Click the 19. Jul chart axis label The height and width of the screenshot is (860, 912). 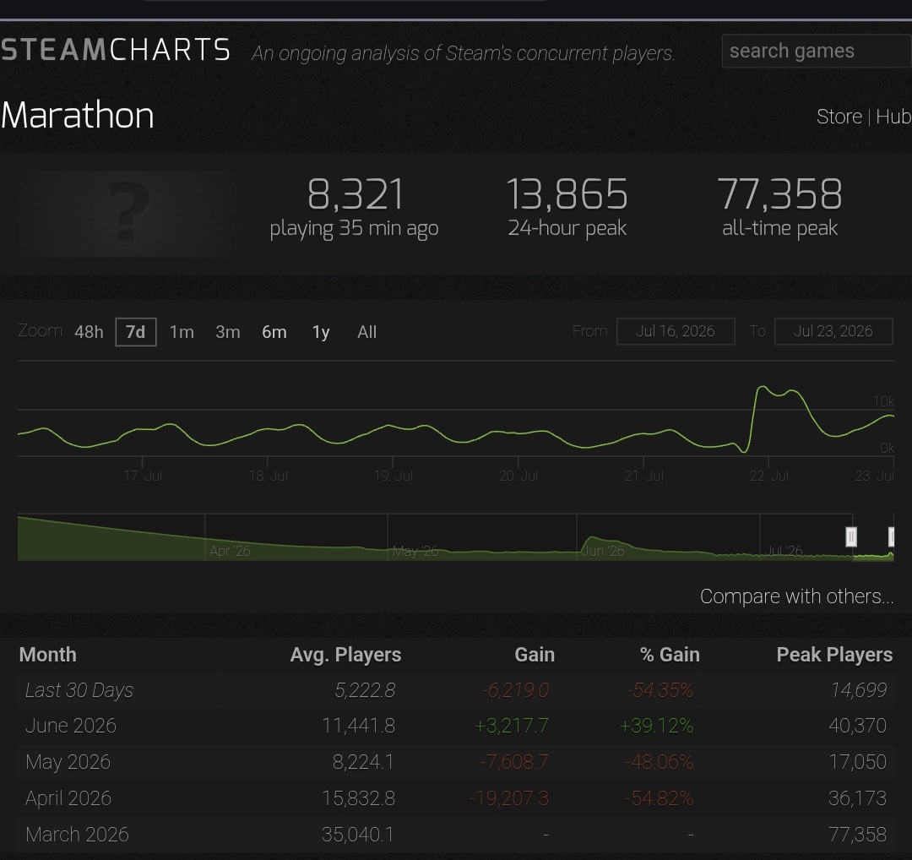[394, 476]
